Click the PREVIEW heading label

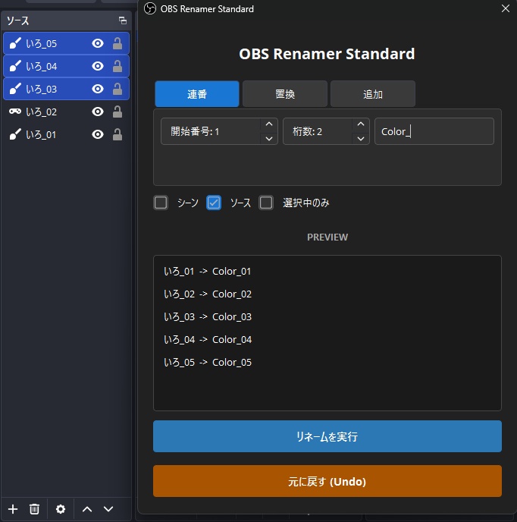point(327,237)
